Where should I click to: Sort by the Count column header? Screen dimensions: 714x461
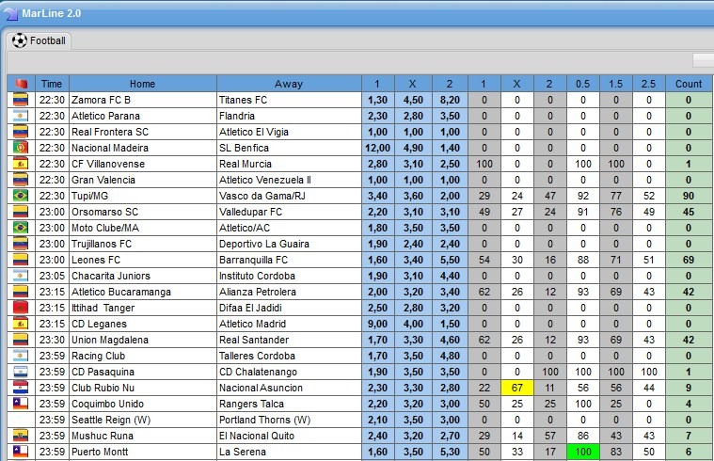pos(688,84)
